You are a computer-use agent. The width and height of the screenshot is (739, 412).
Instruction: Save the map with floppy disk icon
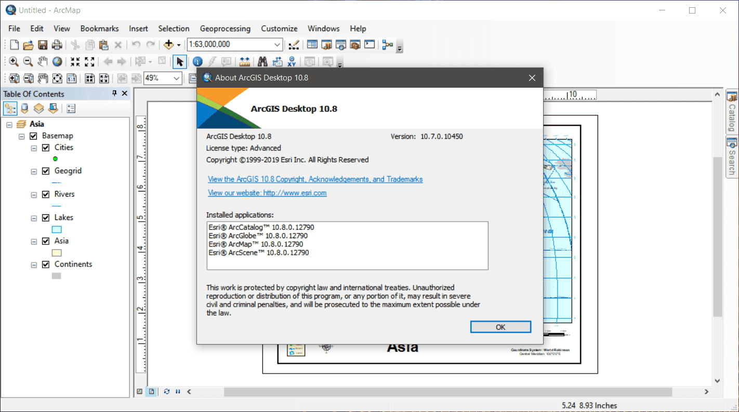pyautogui.click(x=43, y=45)
